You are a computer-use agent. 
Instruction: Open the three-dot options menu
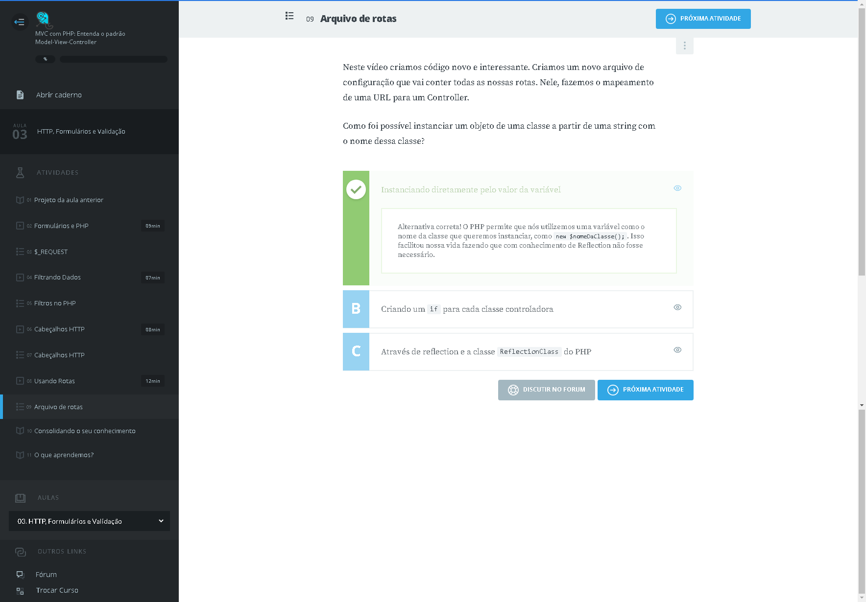click(x=684, y=46)
